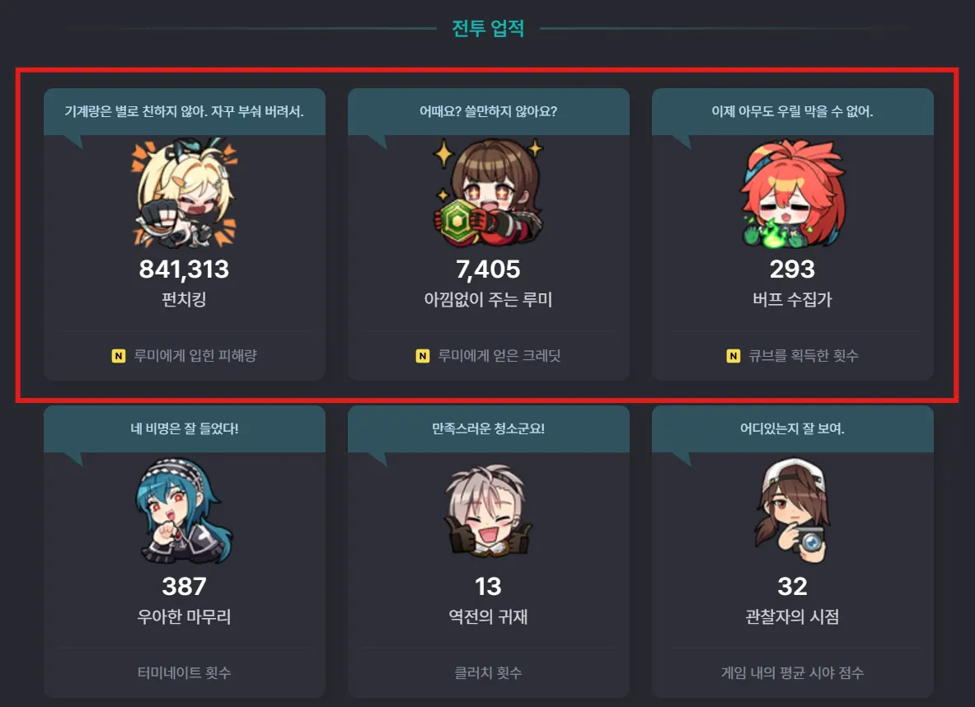Image resolution: width=975 pixels, height=707 pixels.
Task: Open the 펀치킹 achievement title
Action: click(x=184, y=300)
